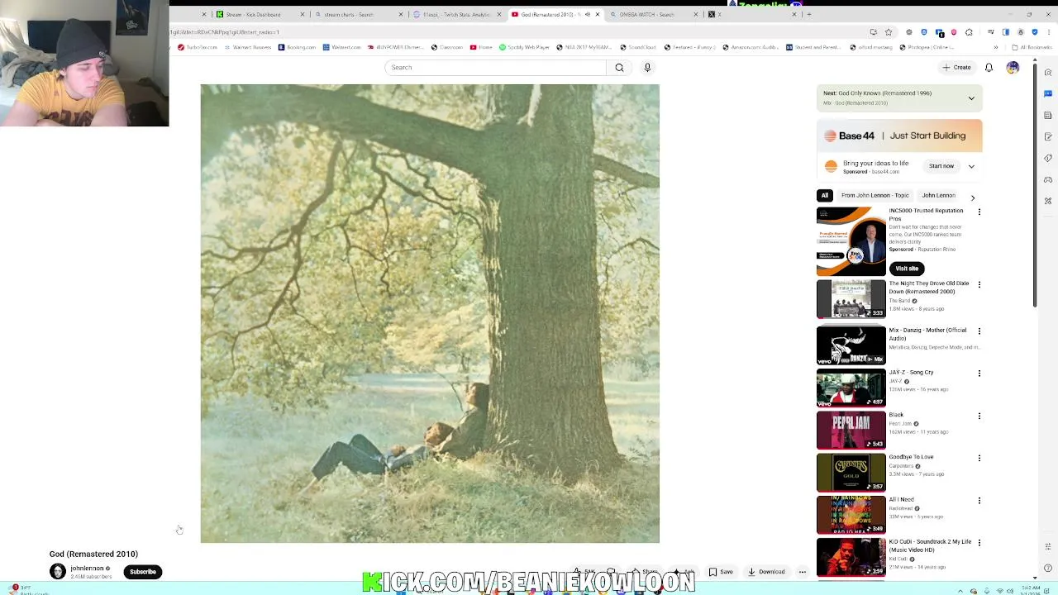Open the Goodbye To Love video title
The height and width of the screenshot is (595, 1058).
[x=911, y=457]
